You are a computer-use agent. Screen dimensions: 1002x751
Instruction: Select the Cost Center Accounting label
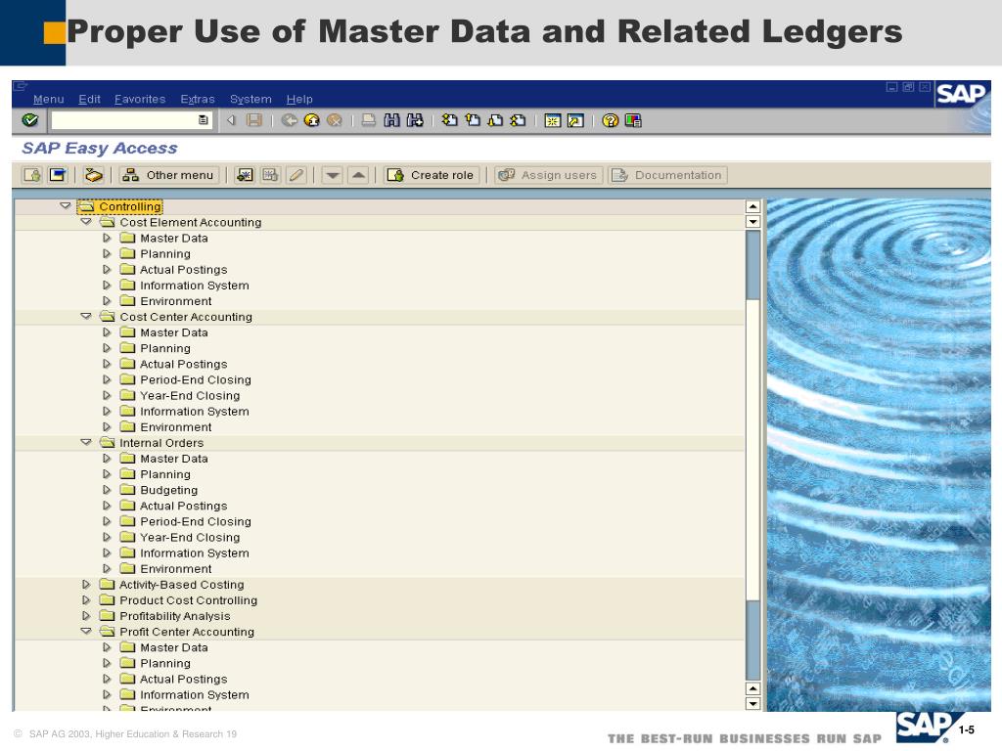186,317
